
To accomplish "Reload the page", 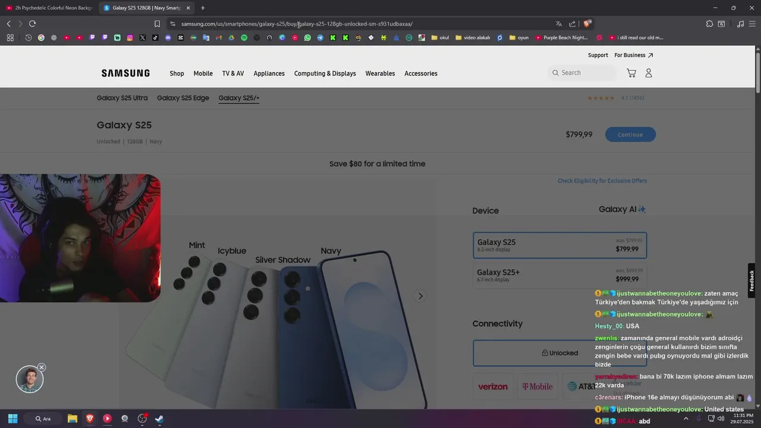I will 32,24.
